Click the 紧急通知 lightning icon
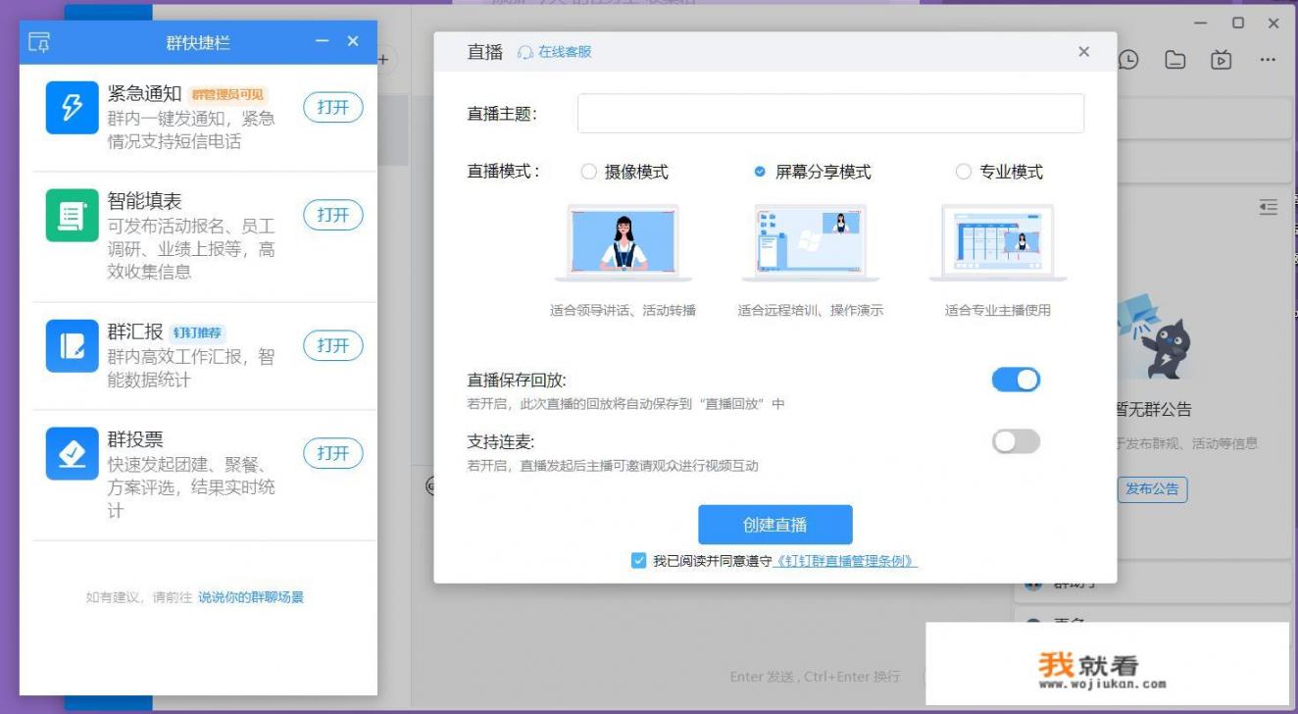The width and height of the screenshot is (1298, 714). tap(73, 108)
